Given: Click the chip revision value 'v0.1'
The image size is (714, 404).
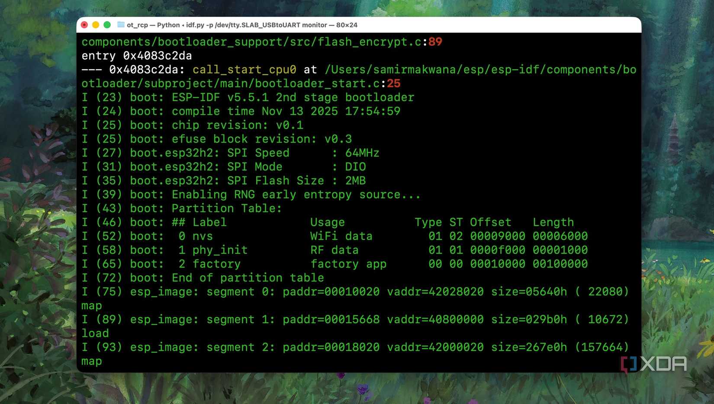Looking at the screenshot, I should tap(289, 125).
